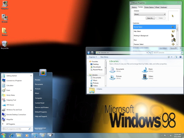Open the change view dropdown arrow
Screen dimensions: 184x138
pos(172,57)
